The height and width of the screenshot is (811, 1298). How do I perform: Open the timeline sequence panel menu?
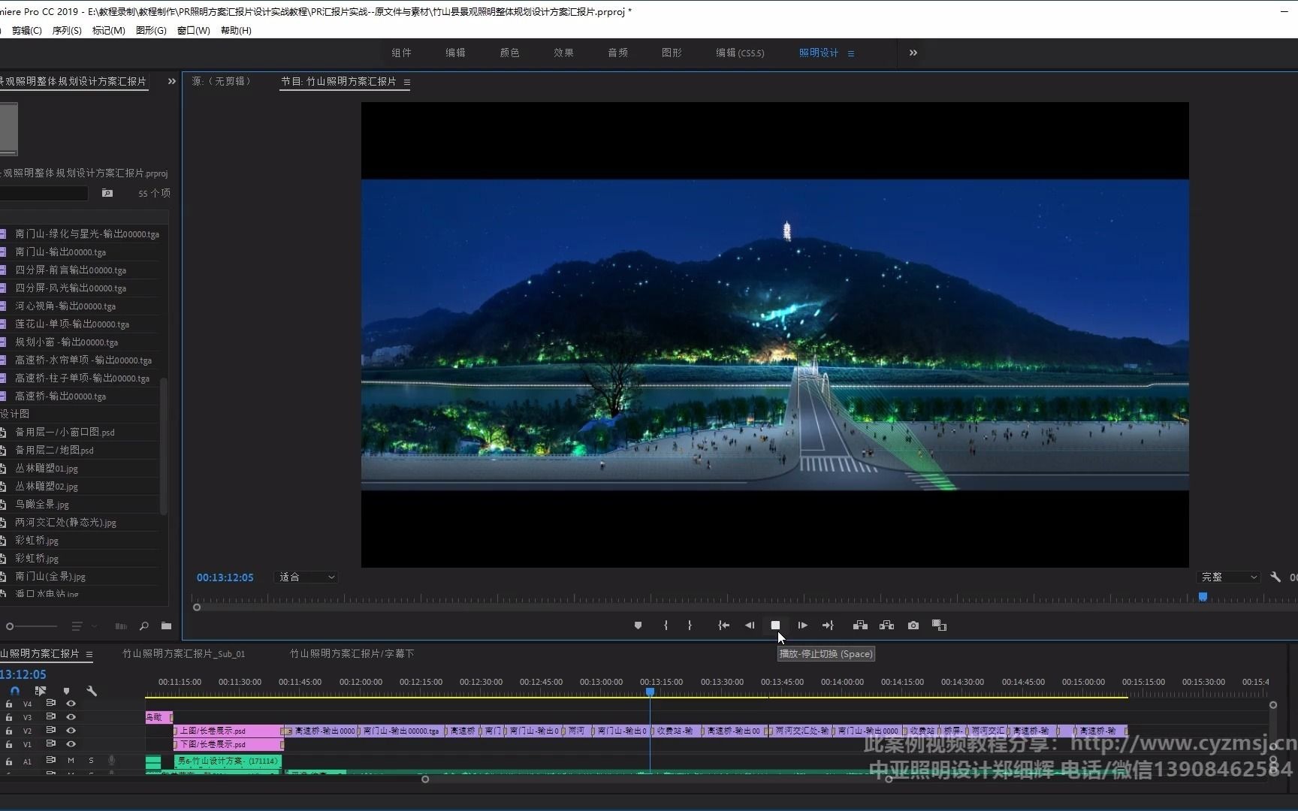pos(89,654)
